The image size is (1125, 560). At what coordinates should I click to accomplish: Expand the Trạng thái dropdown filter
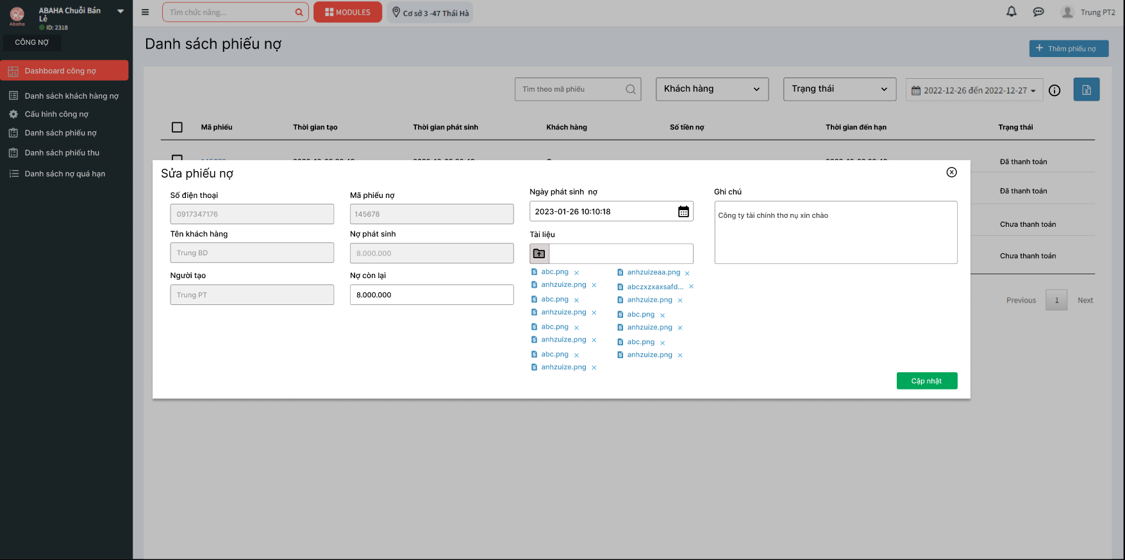(839, 89)
